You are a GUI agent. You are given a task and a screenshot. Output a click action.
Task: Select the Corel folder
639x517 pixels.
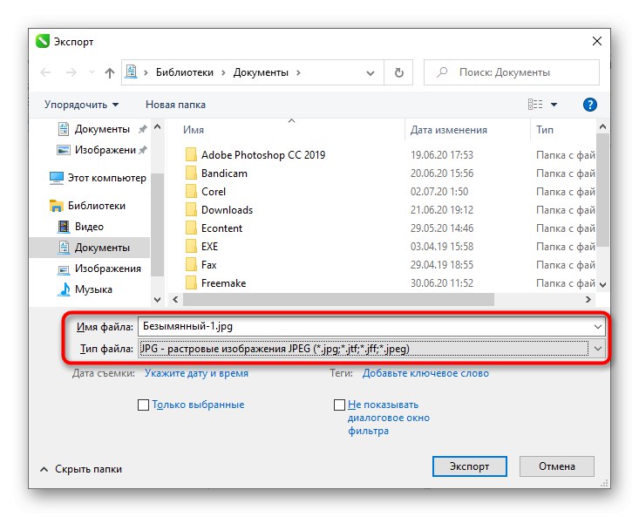click(x=206, y=192)
